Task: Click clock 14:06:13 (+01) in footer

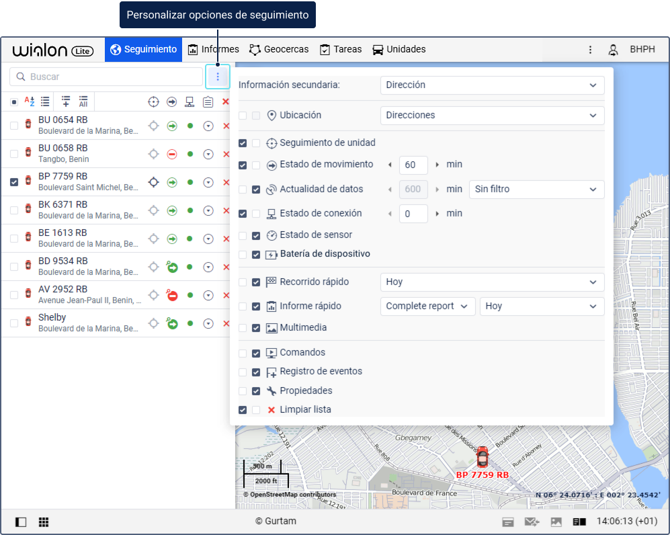Action: [x=627, y=522]
